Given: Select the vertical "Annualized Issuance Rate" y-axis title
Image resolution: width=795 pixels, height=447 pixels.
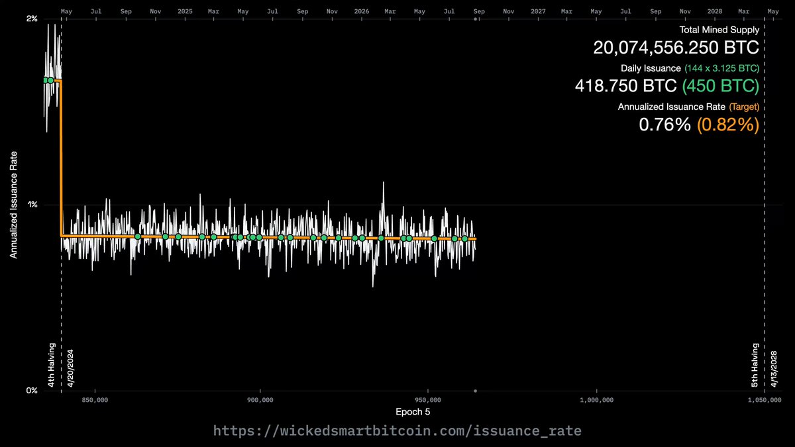Looking at the screenshot, I should click(13, 204).
